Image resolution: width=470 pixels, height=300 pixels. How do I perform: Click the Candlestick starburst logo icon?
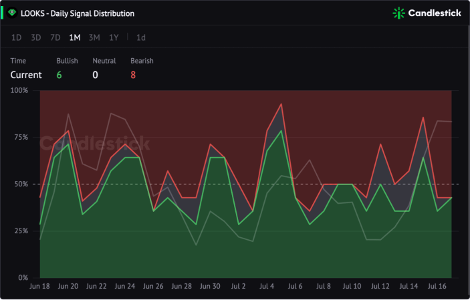[398, 13]
